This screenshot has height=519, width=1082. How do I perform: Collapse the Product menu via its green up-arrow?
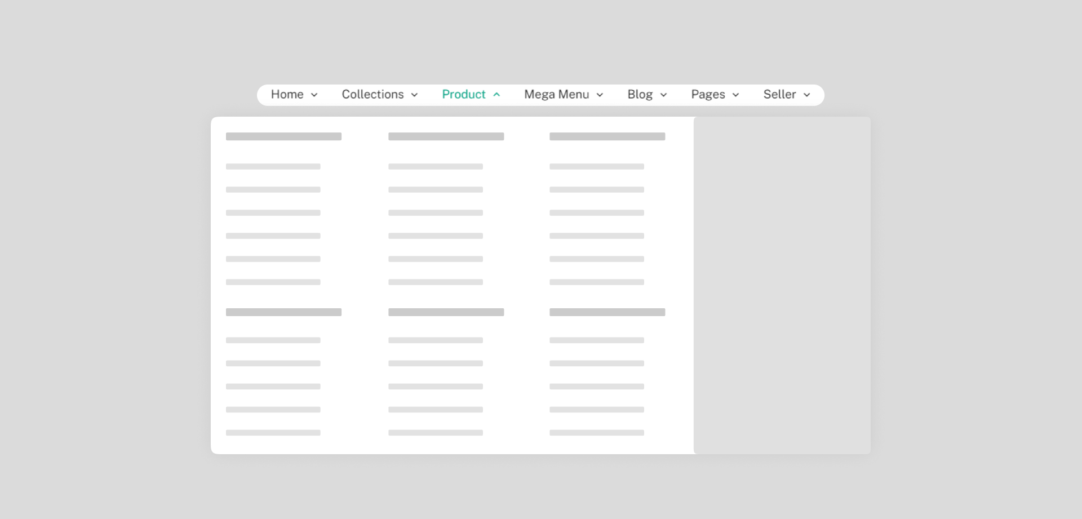coord(496,95)
